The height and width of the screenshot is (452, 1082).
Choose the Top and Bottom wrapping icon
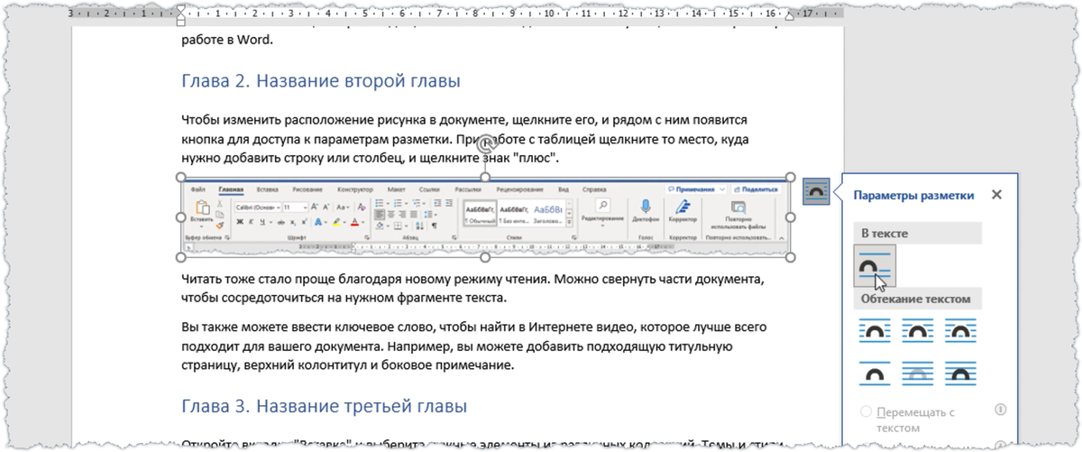click(x=874, y=373)
